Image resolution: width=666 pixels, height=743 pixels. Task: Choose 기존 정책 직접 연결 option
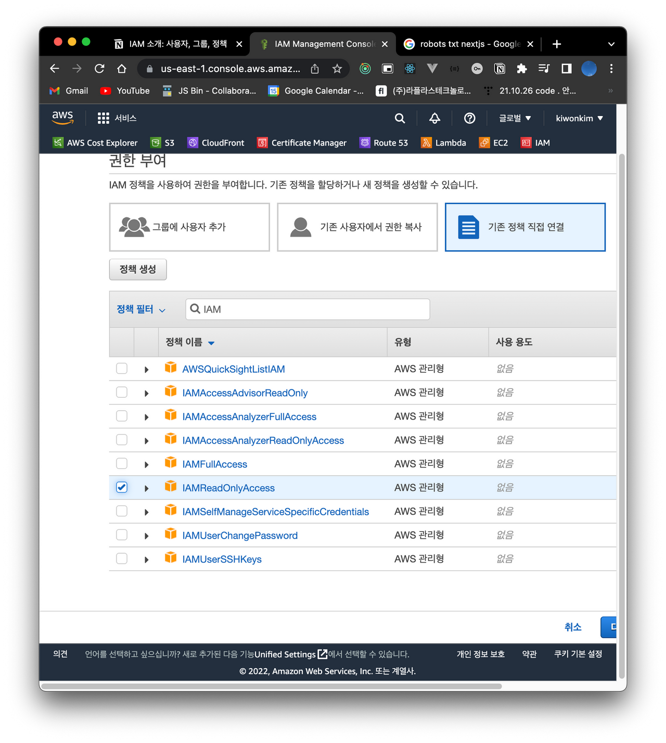[x=526, y=227]
